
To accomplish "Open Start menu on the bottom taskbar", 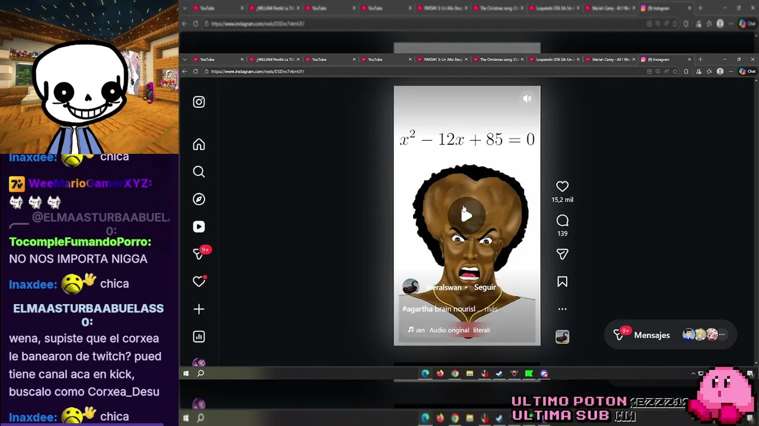I will (x=186, y=418).
